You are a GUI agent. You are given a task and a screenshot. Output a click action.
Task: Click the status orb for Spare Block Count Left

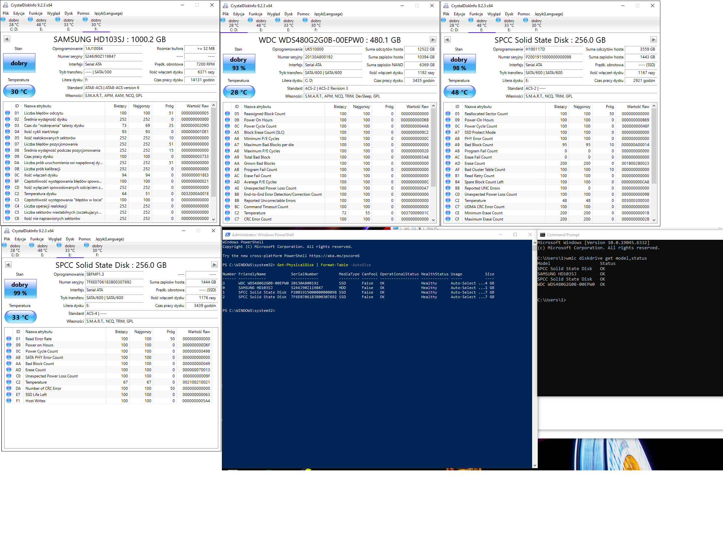(448, 182)
